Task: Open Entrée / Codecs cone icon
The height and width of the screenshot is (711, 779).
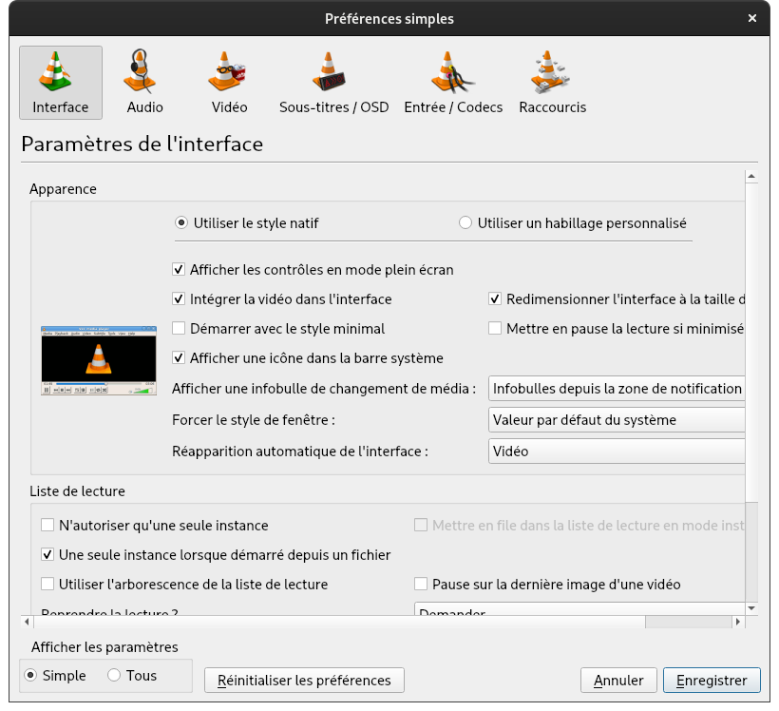Action: [453, 82]
